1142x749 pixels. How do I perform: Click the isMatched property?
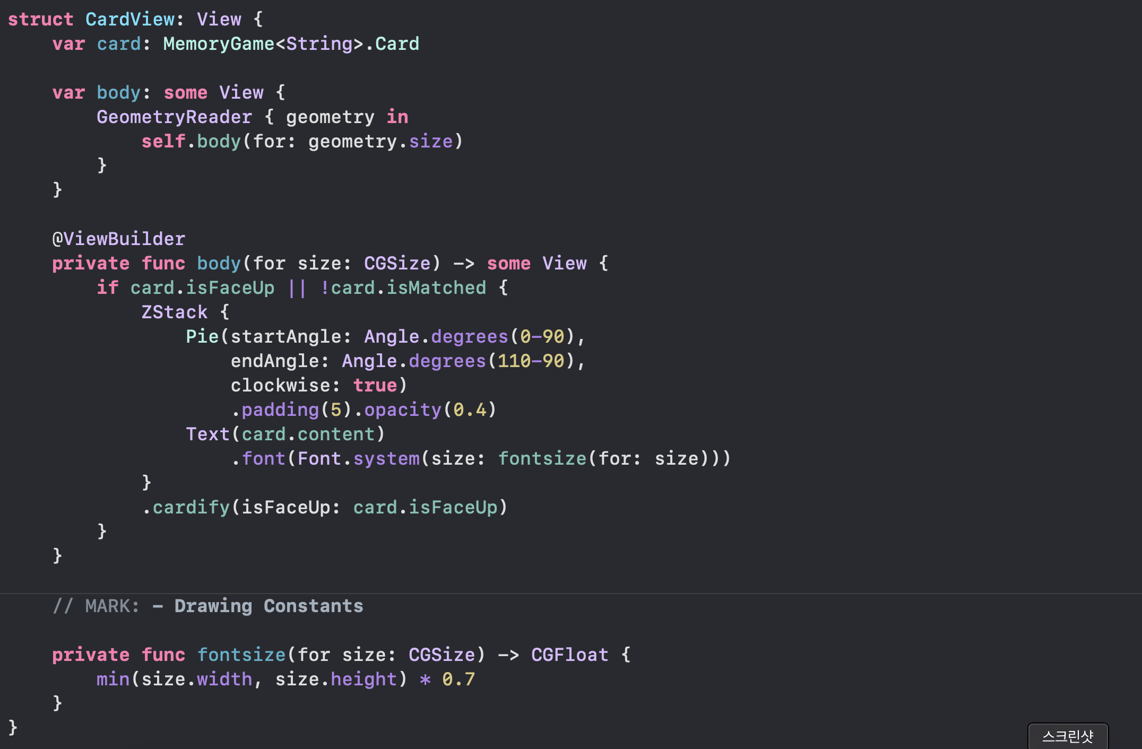(x=436, y=288)
